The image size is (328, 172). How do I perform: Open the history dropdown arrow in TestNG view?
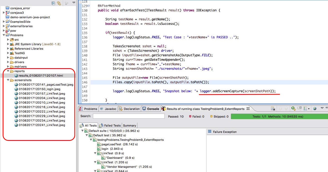click(x=309, y=109)
